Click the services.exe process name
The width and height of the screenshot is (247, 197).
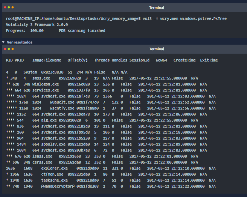pyautogui.click(x=46, y=90)
